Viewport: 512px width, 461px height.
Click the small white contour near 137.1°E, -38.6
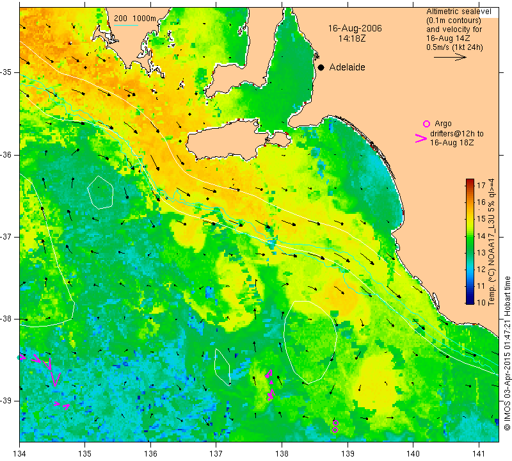point(222,367)
